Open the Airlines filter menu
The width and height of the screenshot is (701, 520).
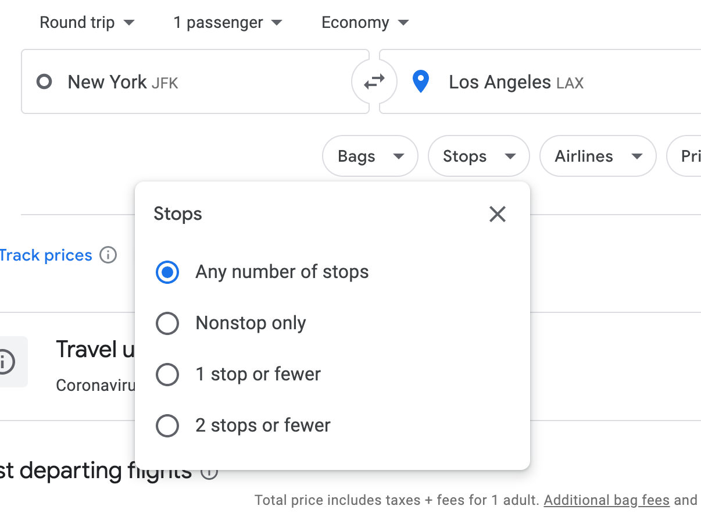[598, 156]
